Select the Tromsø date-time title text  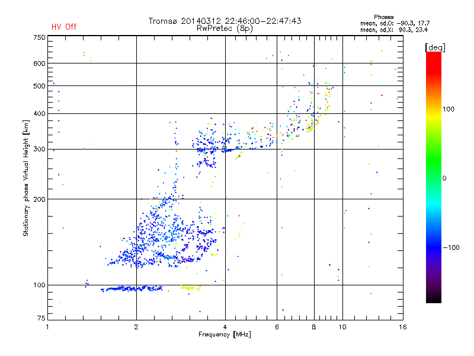(225, 21)
